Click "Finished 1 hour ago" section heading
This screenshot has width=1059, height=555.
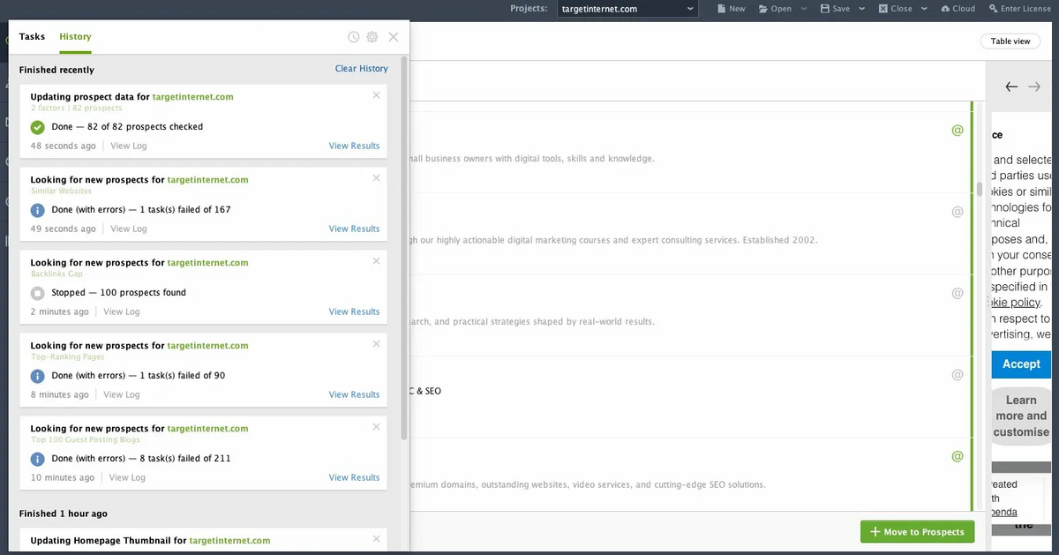(x=64, y=514)
